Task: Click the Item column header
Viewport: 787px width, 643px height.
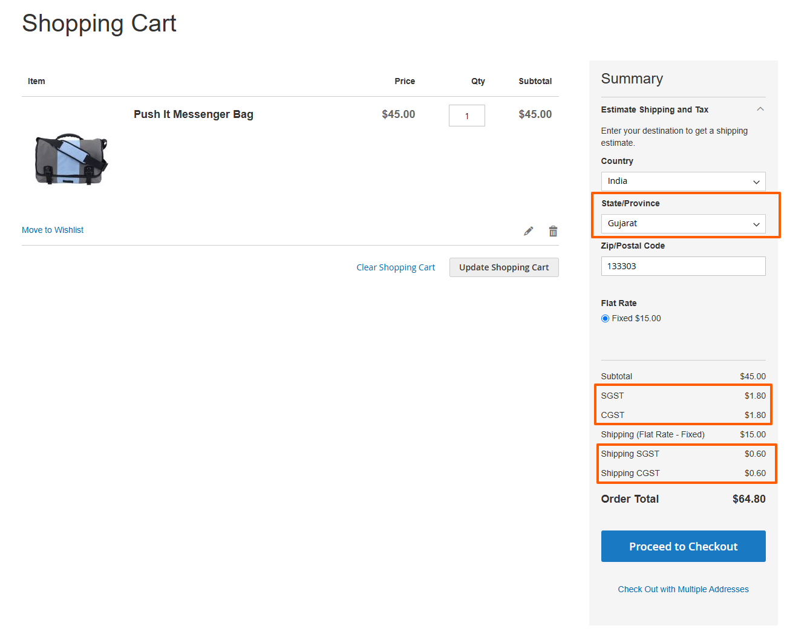Action: click(x=36, y=81)
